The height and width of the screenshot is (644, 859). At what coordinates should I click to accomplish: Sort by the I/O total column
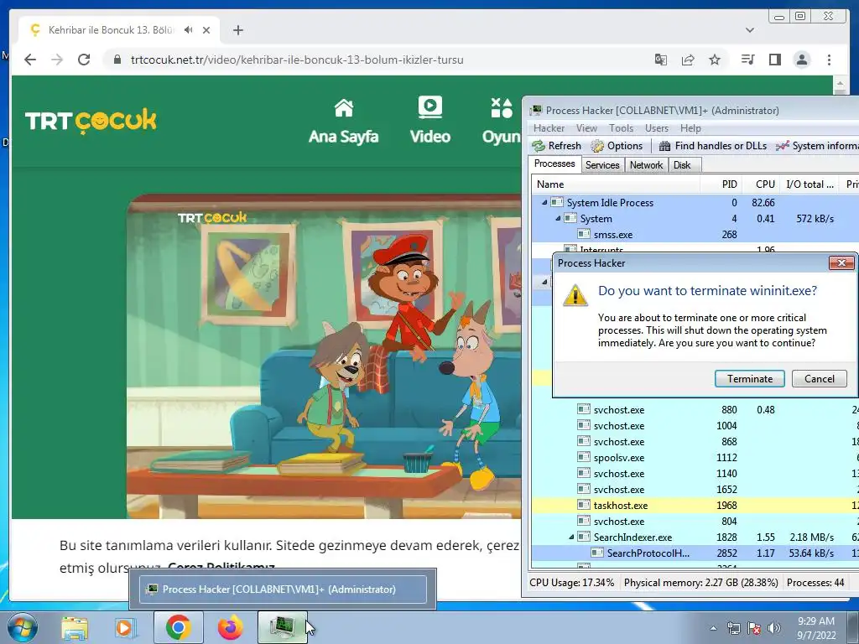[x=810, y=184]
